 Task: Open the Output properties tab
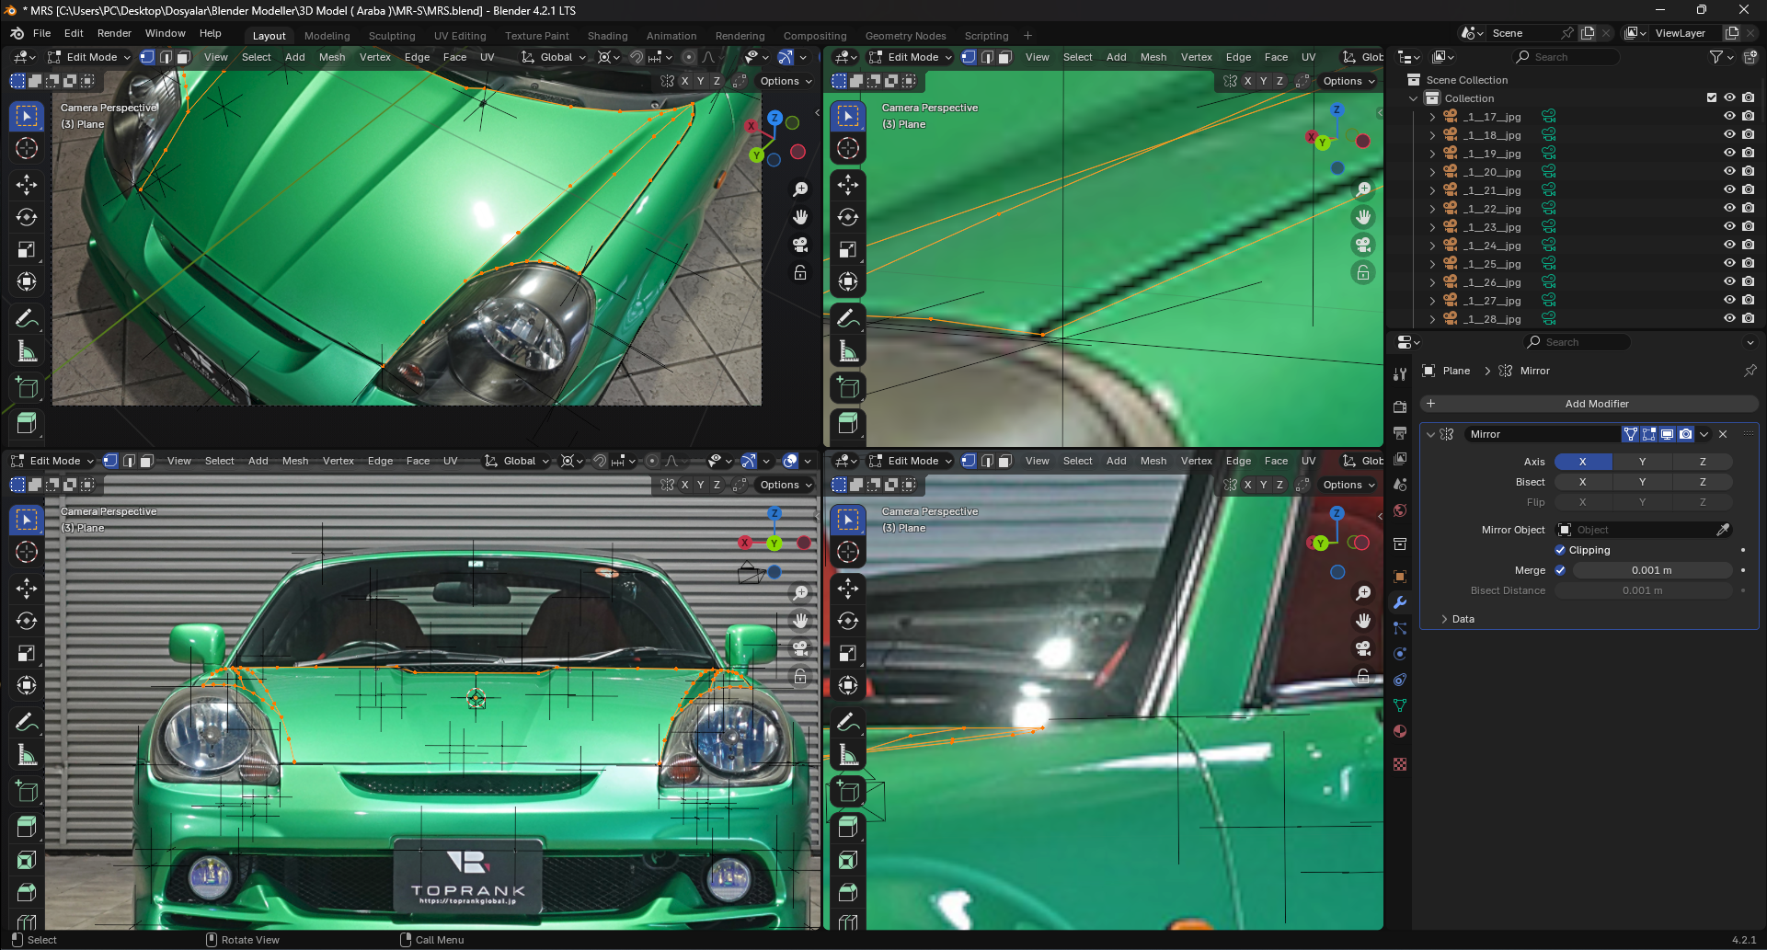point(1400,432)
